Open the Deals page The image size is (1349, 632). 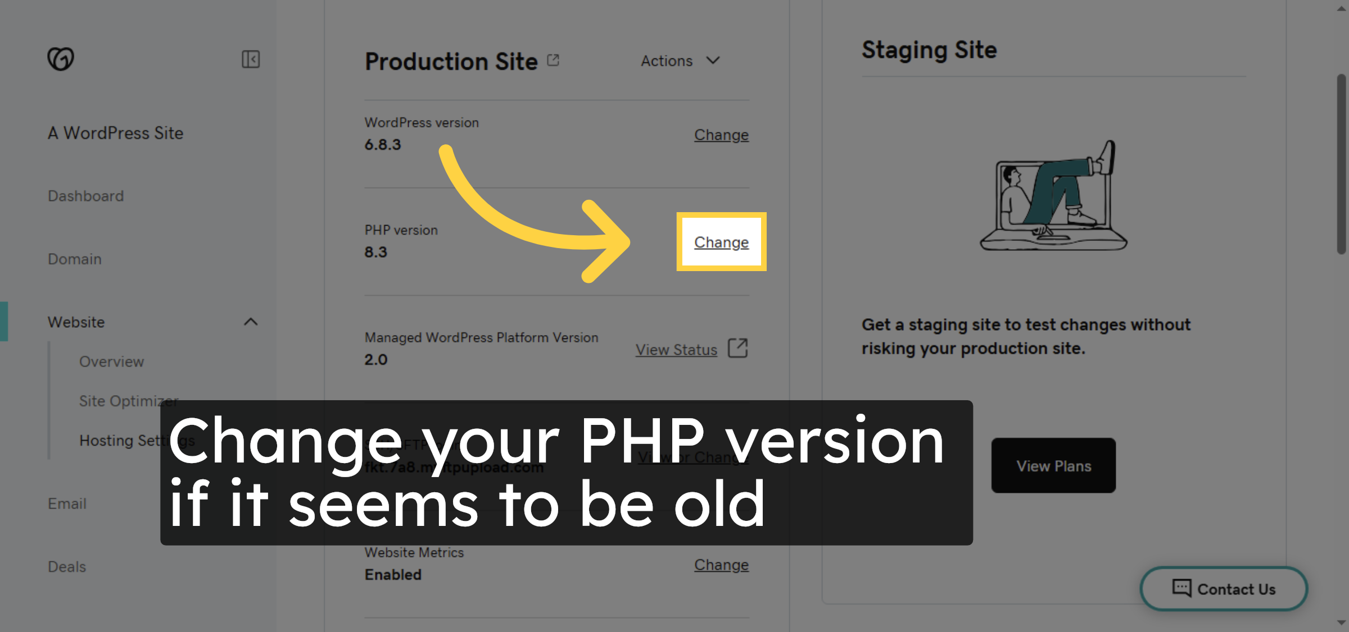pos(67,566)
